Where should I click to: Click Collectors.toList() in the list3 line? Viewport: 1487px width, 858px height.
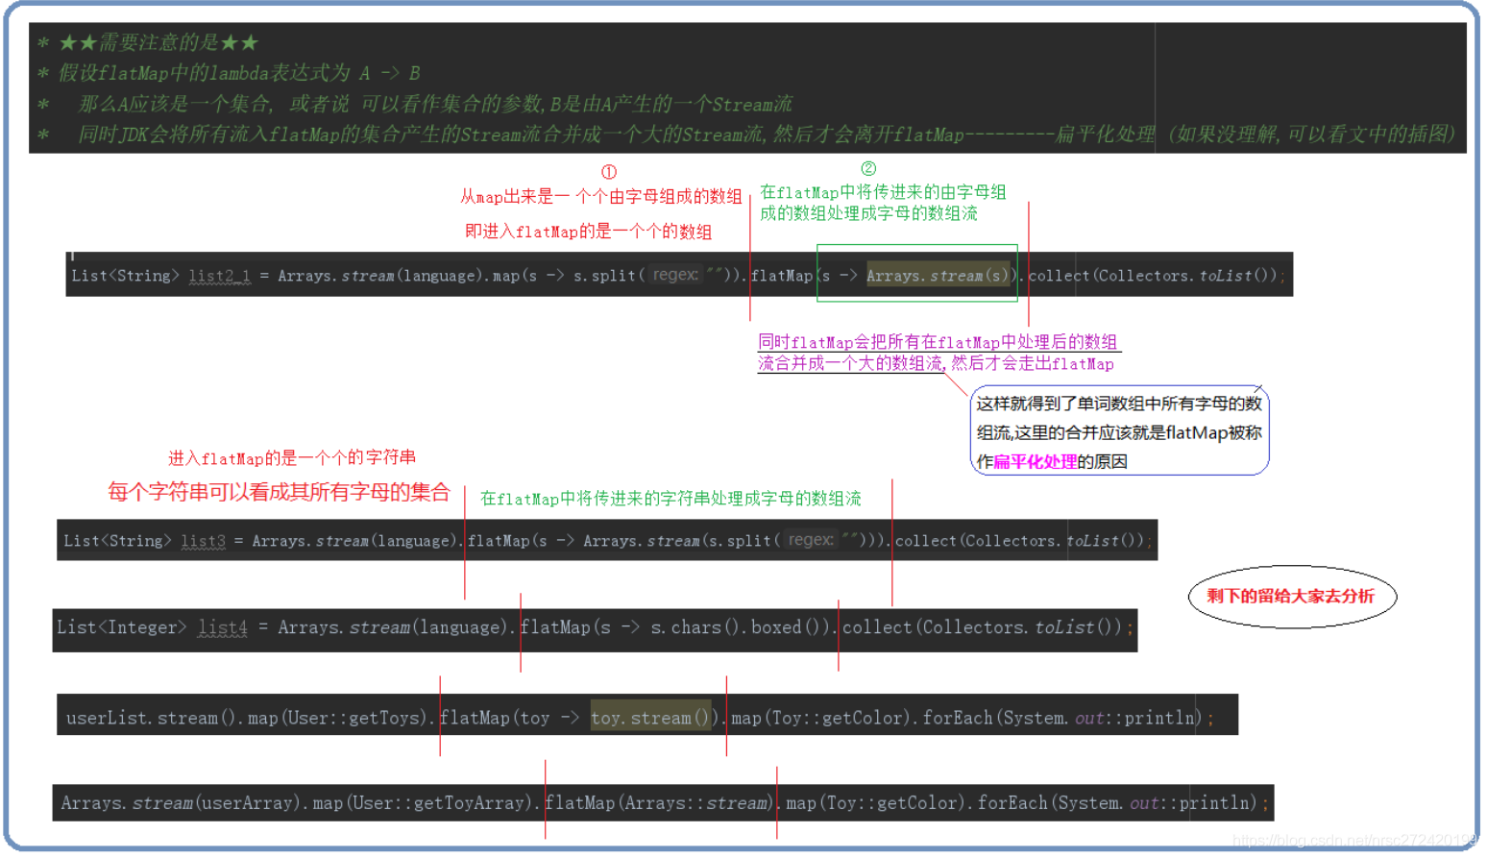1054,541
